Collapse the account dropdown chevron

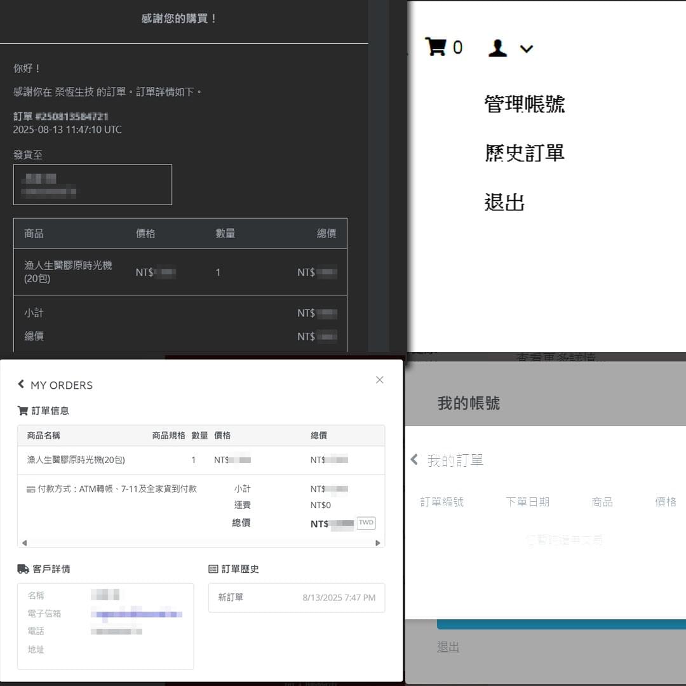click(x=527, y=48)
